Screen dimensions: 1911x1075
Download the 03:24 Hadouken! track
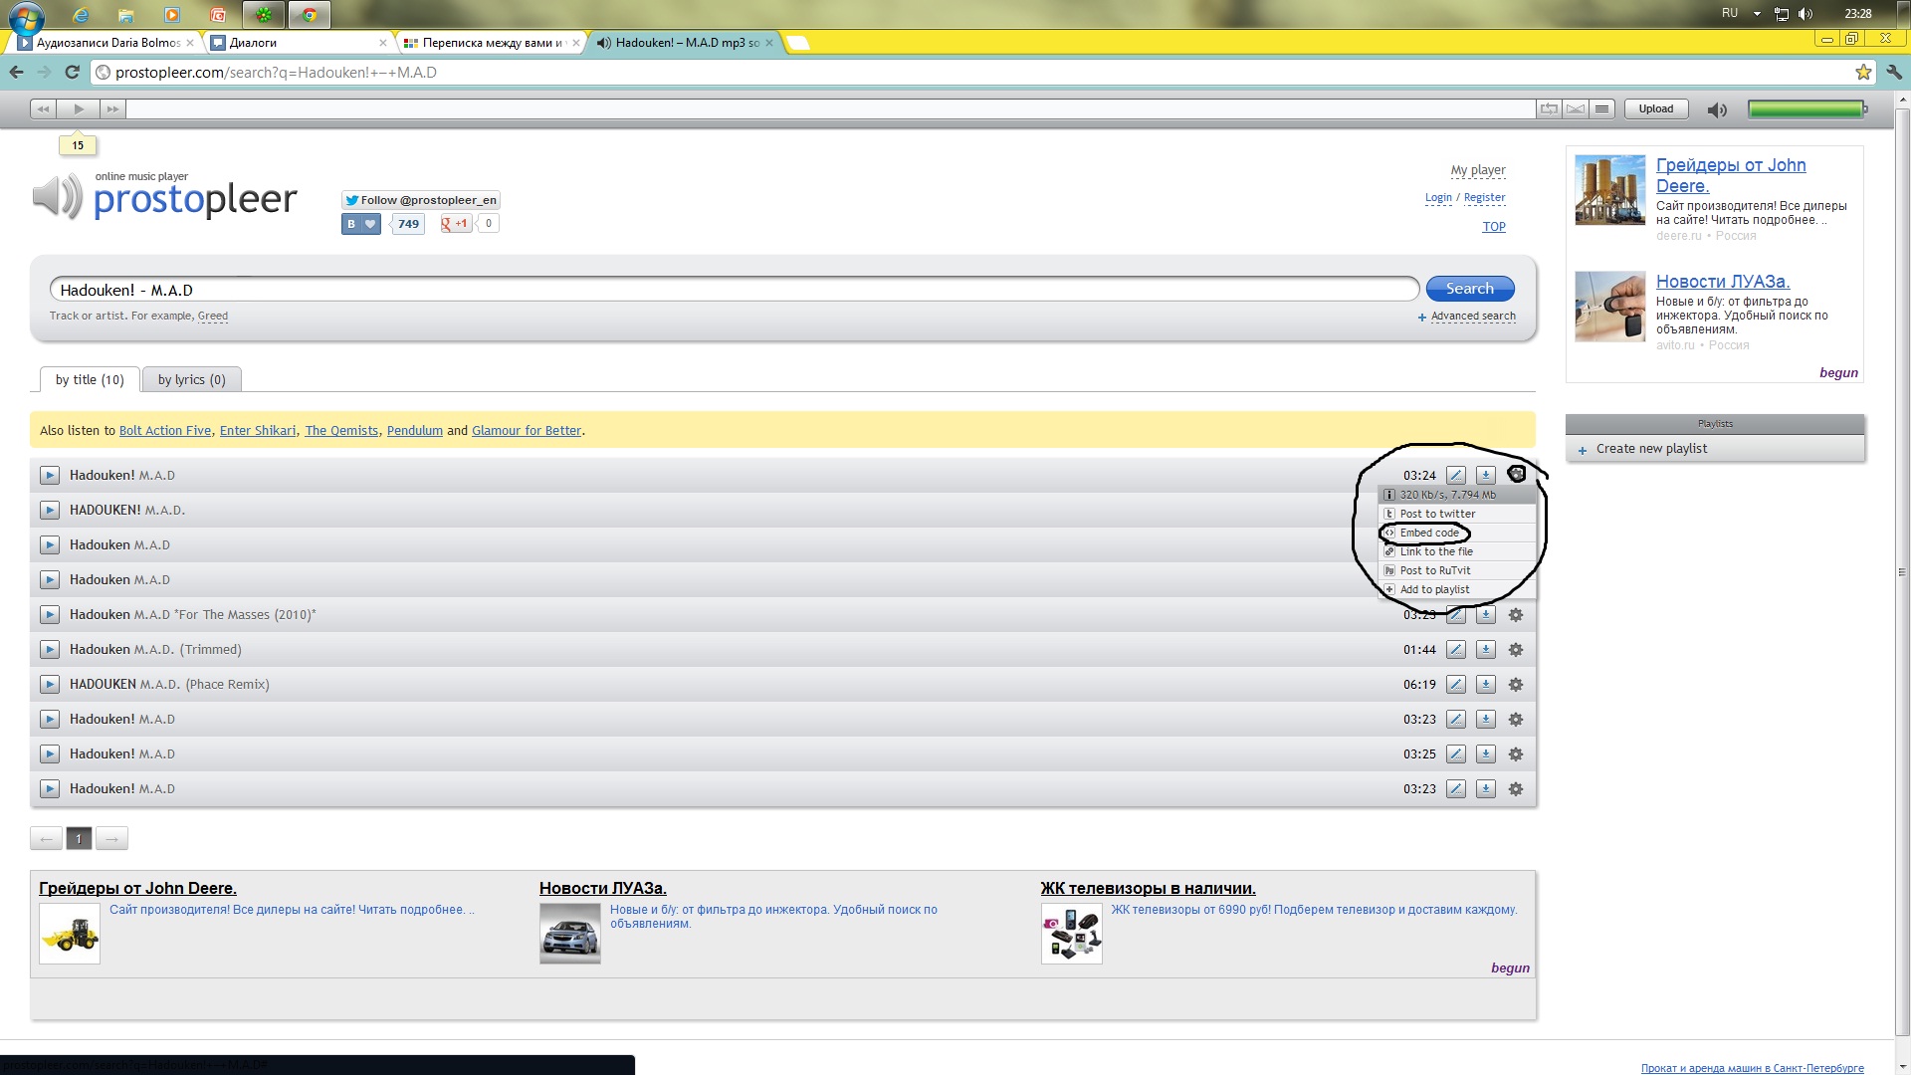pyautogui.click(x=1485, y=476)
